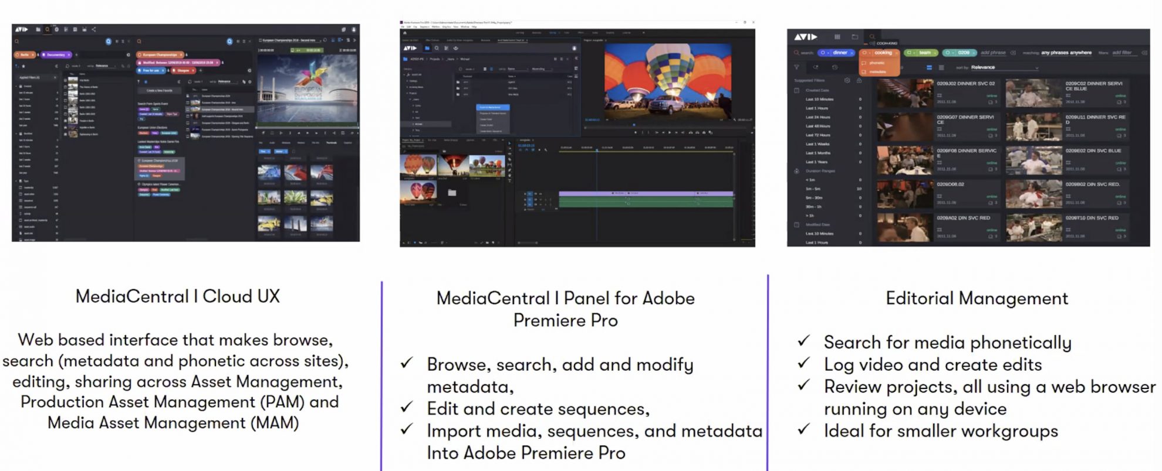
Task: Click folder browse icon in Avid Premiere panel
Action: click(427, 48)
